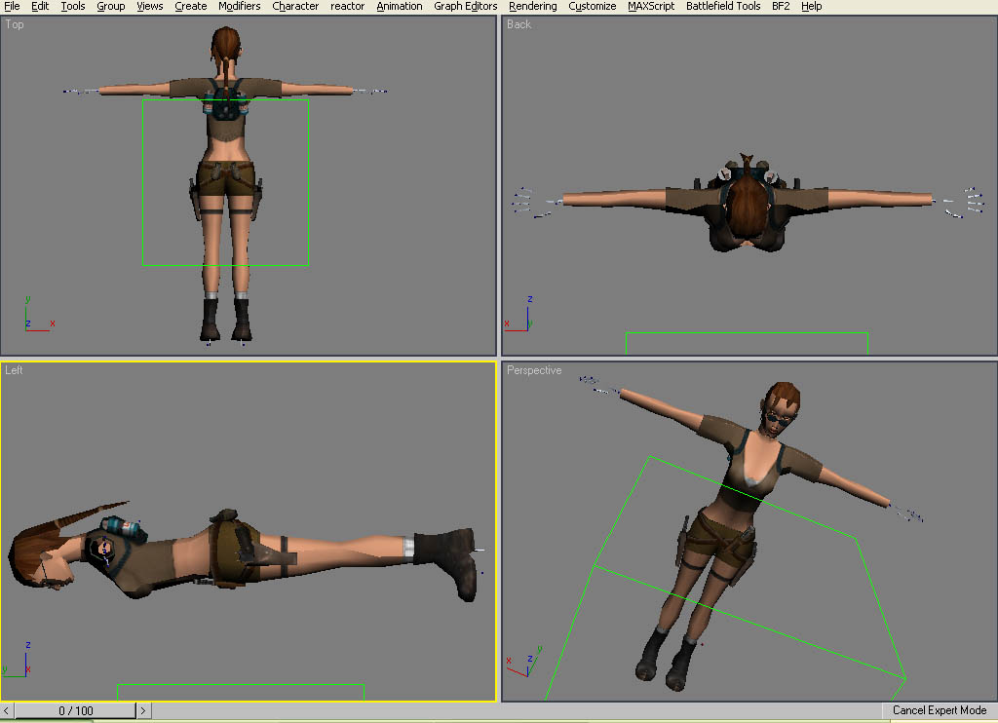Open the Views menu
The height and width of the screenshot is (723, 998).
coord(149,7)
